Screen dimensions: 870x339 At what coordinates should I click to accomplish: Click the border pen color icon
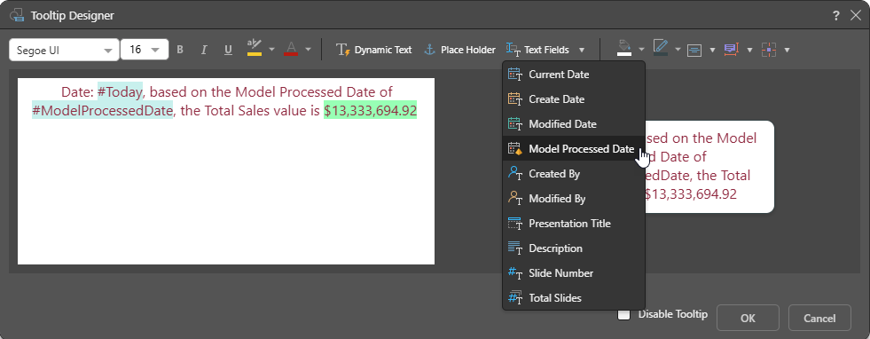tap(661, 49)
